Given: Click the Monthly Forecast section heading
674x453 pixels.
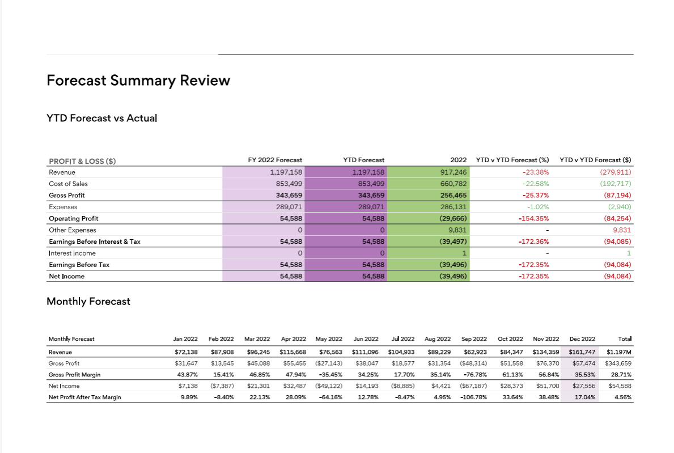Looking at the screenshot, I should (88, 302).
